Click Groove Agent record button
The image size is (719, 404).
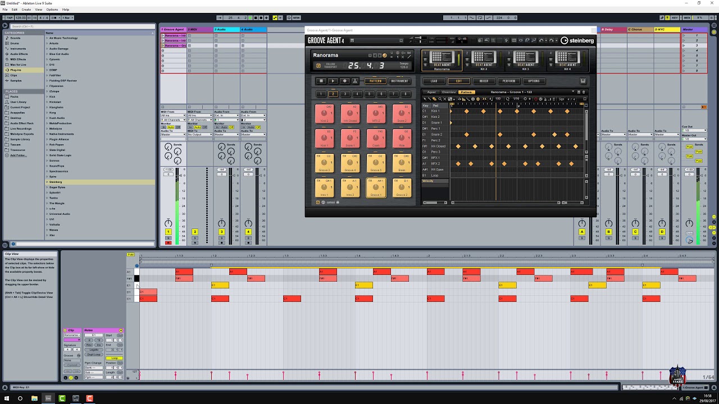point(345,81)
